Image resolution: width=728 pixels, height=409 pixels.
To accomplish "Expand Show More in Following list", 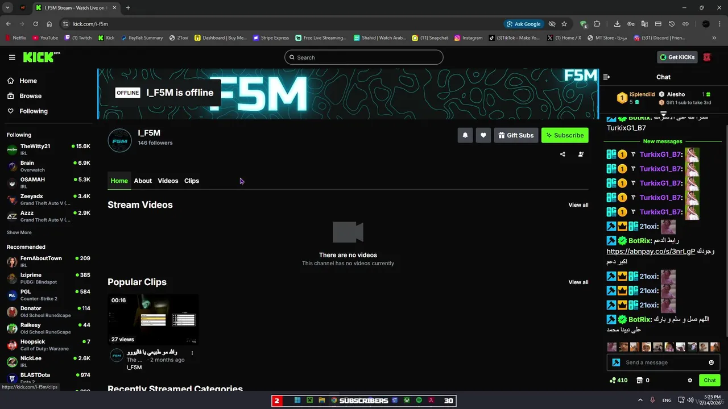I will (19, 232).
